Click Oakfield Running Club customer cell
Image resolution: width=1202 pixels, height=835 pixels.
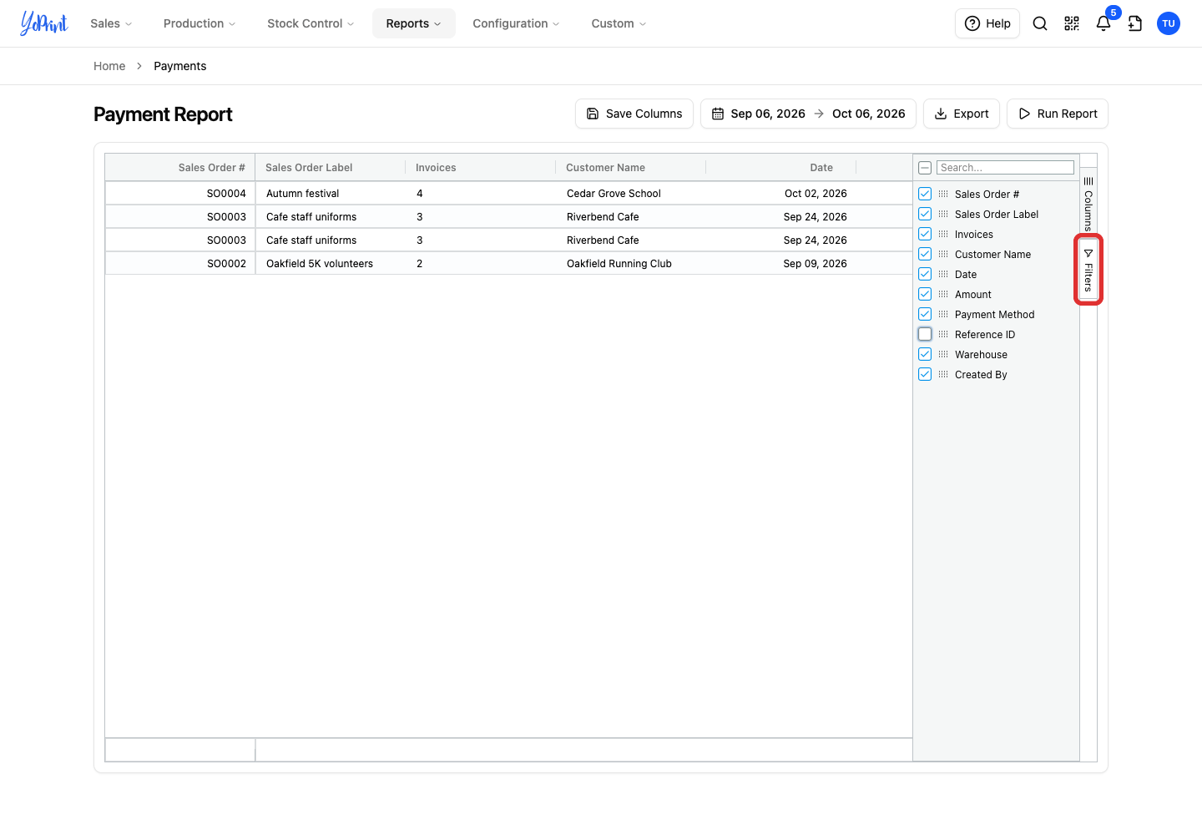(x=631, y=263)
